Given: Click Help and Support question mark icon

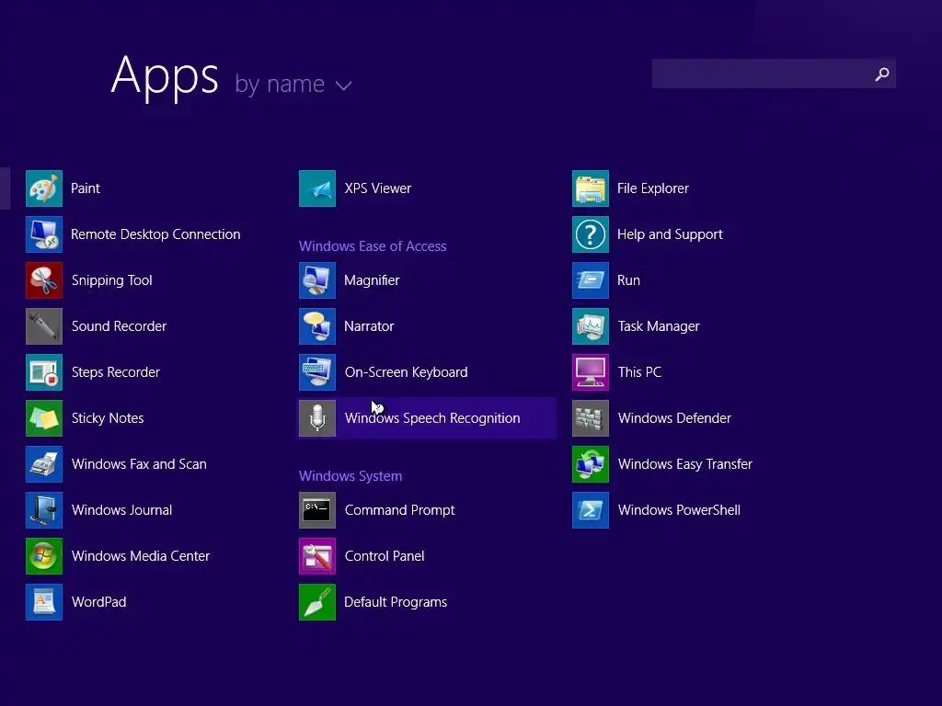Looking at the screenshot, I should click(x=591, y=234).
